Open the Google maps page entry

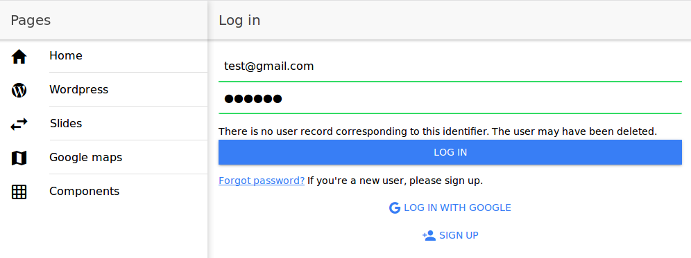(x=103, y=157)
